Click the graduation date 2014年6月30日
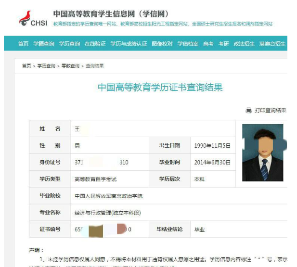Screen dimensions: 297x267 tap(212, 162)
